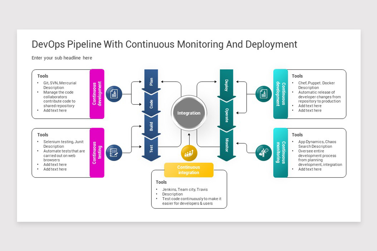
Task: Click the document icon next to teal Continuous development
Action: click(263, 93)
